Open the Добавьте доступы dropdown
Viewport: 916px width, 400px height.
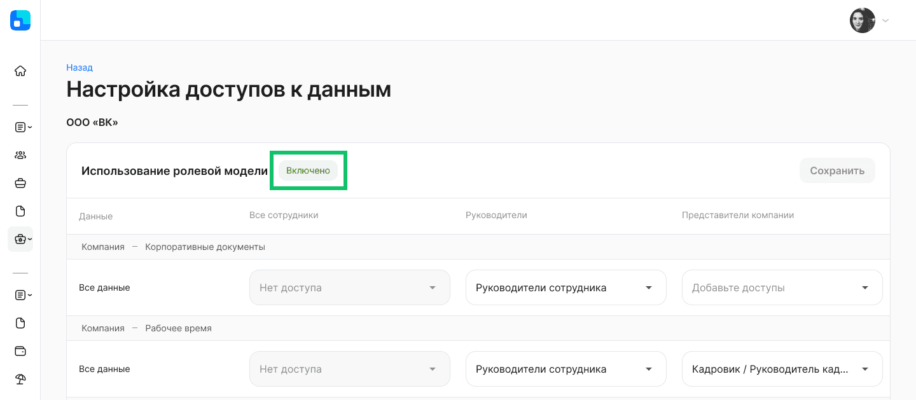point(782,287)
